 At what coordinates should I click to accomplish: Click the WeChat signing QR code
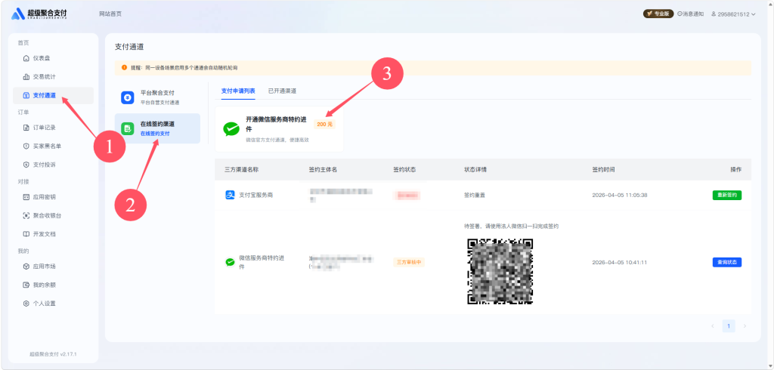click(x=500, y=271)
